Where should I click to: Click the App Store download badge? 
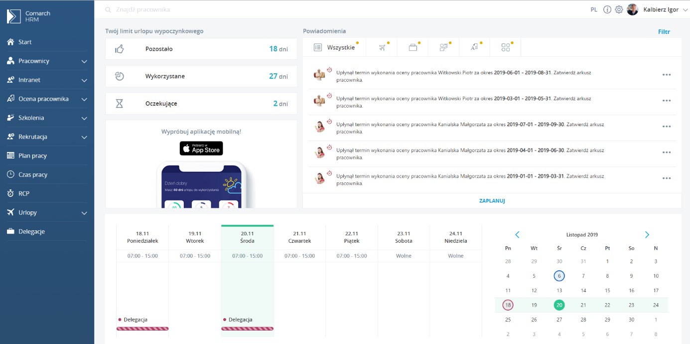point(201,149)
